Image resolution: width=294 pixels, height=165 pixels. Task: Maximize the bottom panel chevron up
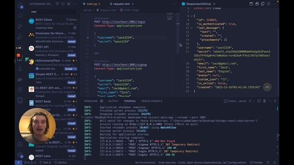pos(270,101)
